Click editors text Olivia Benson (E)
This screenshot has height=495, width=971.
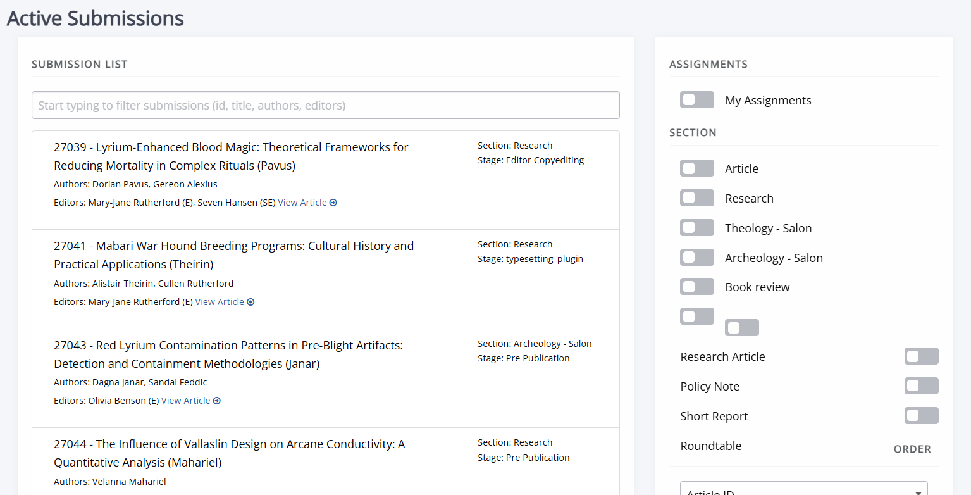(123, 401)
